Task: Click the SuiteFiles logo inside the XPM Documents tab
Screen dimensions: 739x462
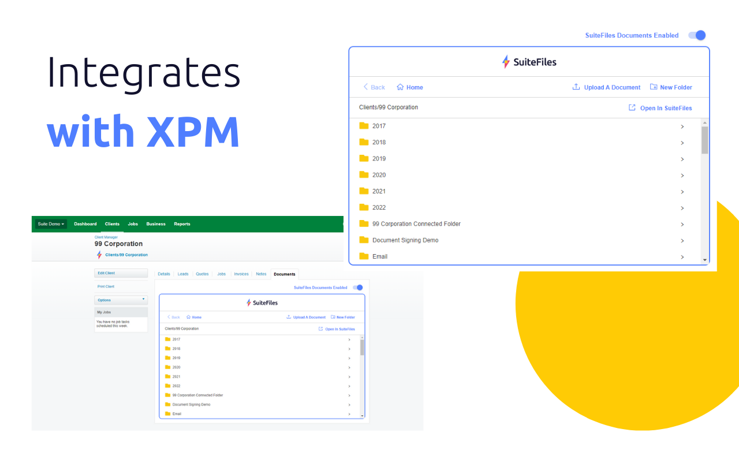Action: tap(262, 303)
